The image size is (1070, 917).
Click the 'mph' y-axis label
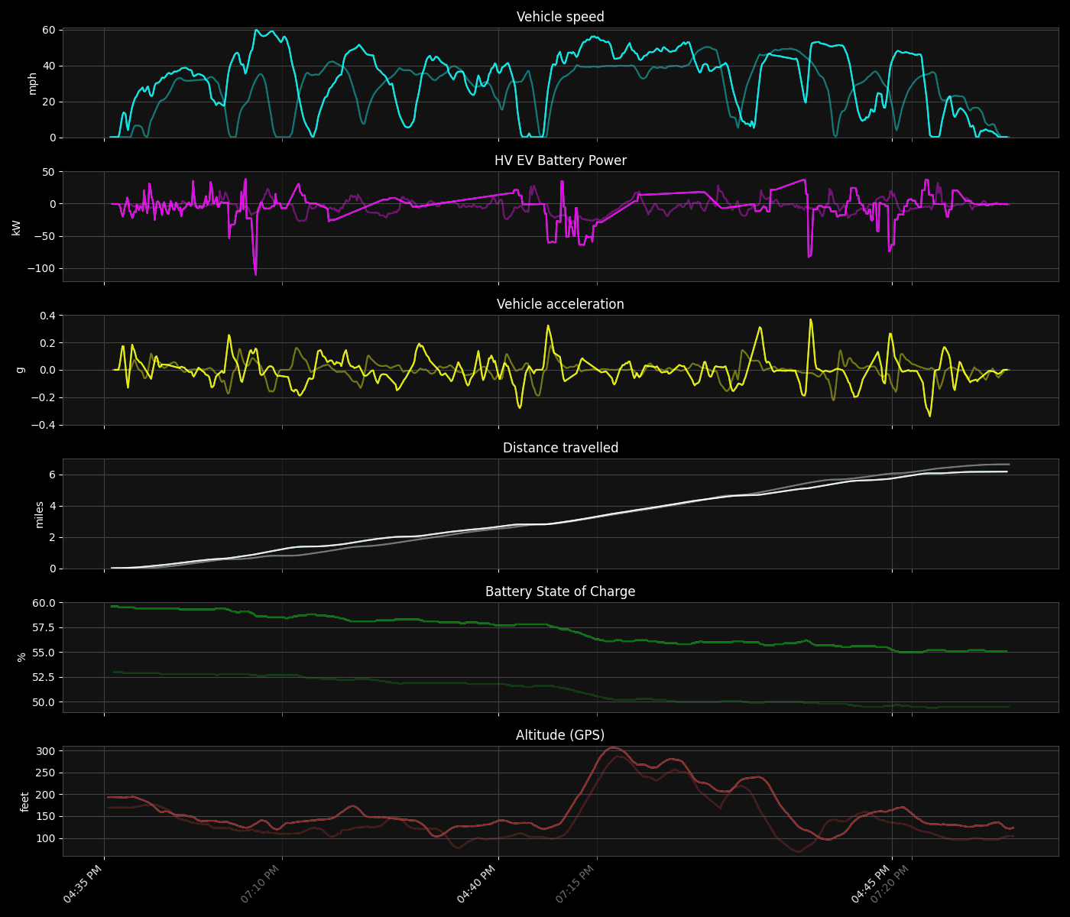(32, 83)
